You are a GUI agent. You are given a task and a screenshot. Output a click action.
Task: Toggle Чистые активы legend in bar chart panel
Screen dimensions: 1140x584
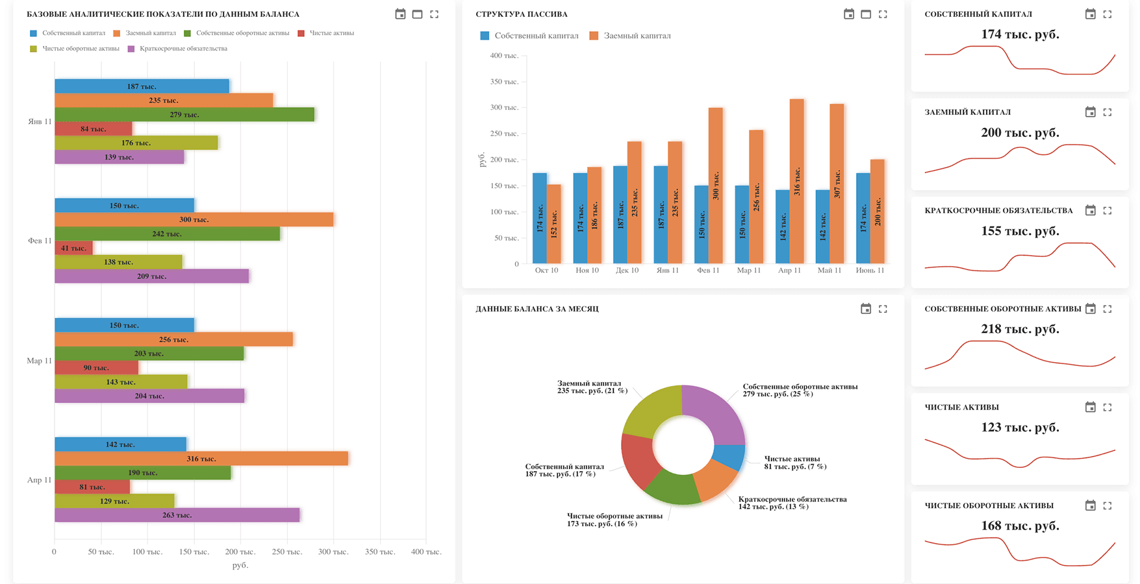click(x=326, y=33)
